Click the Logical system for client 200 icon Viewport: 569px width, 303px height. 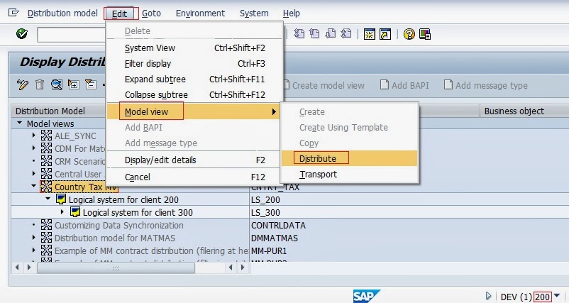coord(61,199)
